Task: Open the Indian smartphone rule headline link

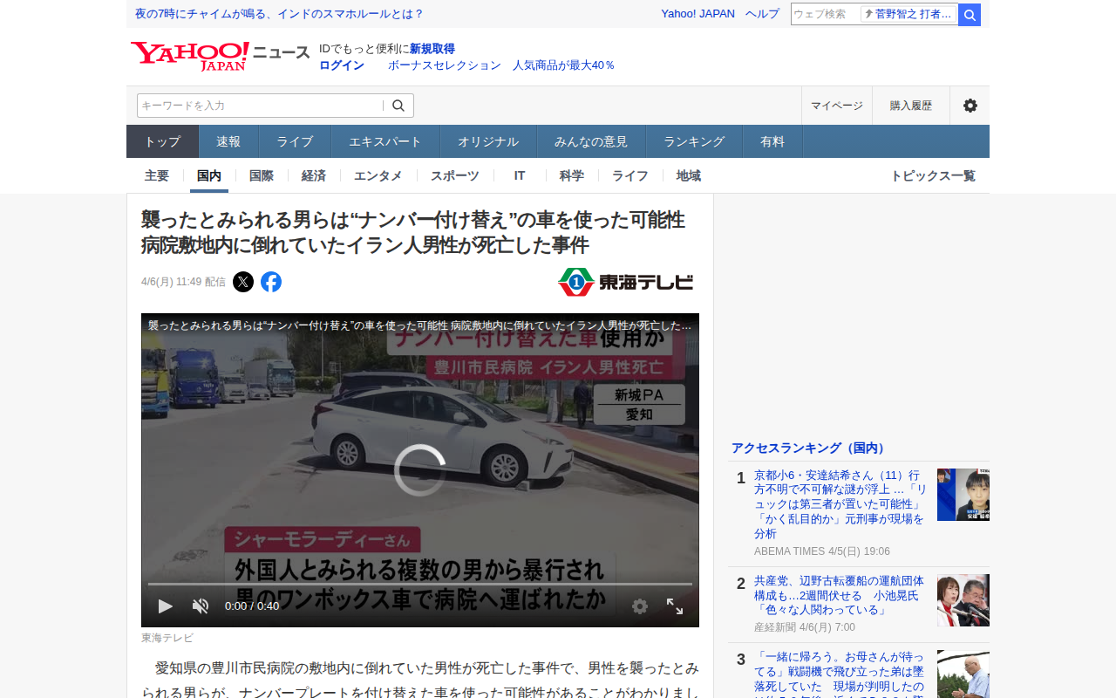Action: [x=279, y=14]
